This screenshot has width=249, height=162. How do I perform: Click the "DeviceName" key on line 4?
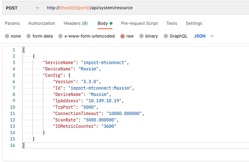coord(58,69)
